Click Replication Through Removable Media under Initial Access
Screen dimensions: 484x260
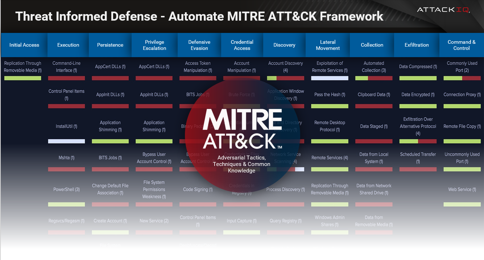[23, 67]
